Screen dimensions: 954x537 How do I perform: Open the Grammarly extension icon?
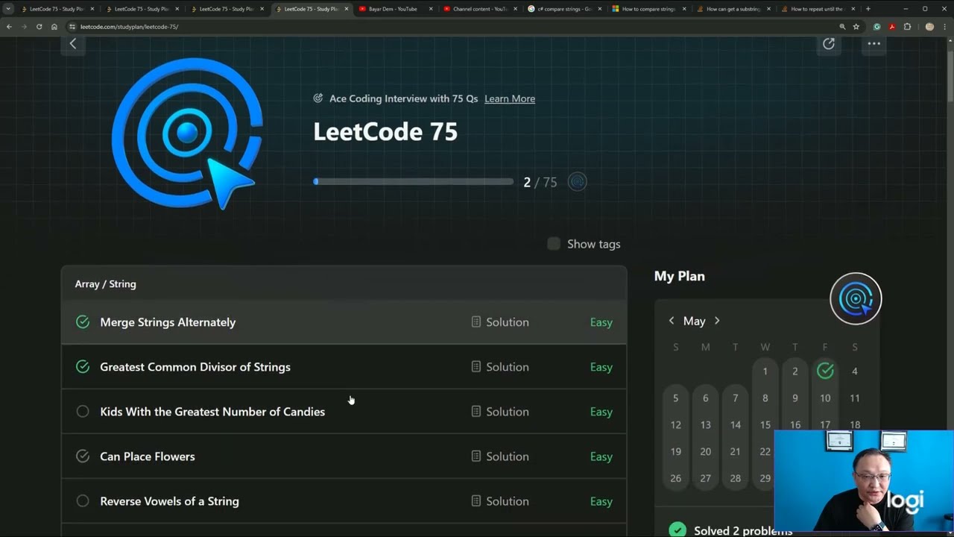point(877,27)
